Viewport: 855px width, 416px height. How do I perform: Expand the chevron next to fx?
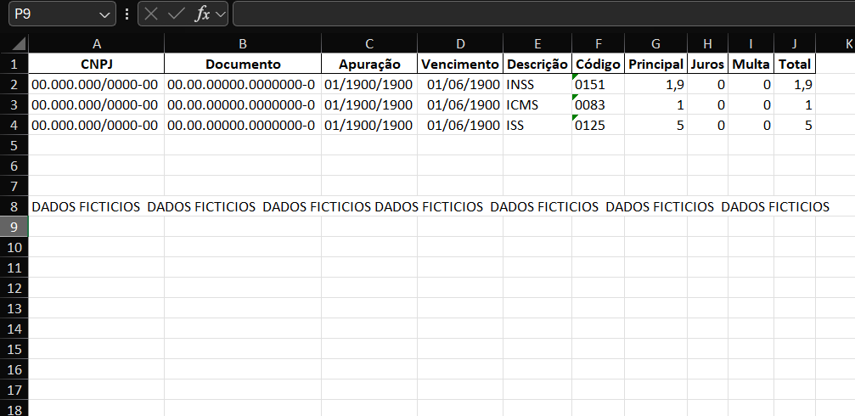click(x=220, y=14)
